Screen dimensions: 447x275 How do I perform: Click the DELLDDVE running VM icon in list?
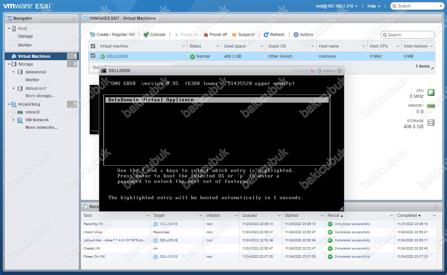[103, 56]
